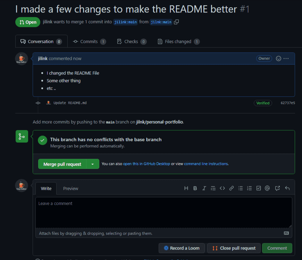
Task: Open the Preview tab of the comment box
Action: [71, 189]
